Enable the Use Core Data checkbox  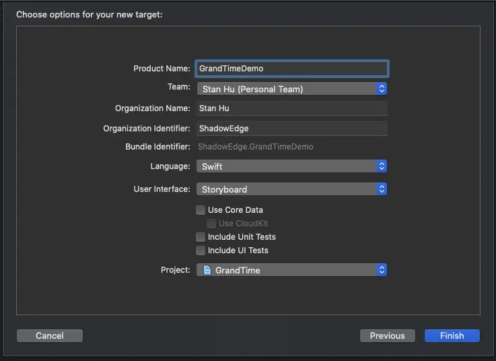click(201, 210)
